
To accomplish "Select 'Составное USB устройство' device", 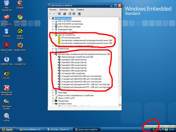I will [73, 73].
